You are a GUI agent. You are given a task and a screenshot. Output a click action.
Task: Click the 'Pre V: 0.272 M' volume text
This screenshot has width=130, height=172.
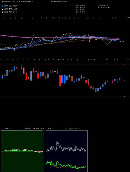pos(103,8)
